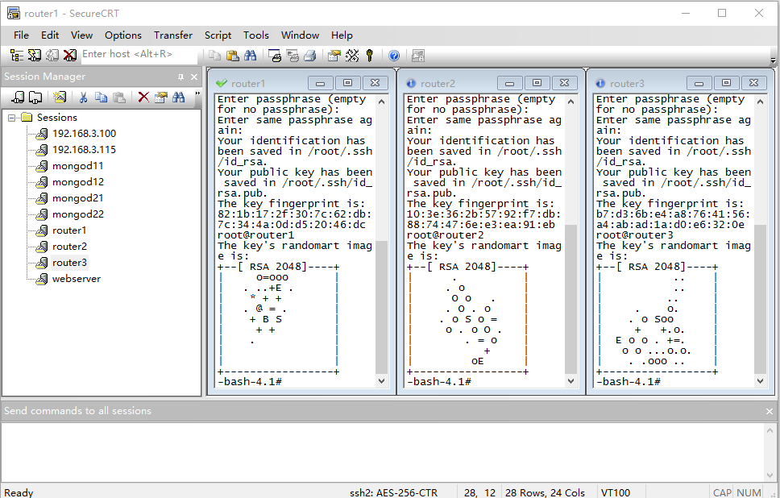This screenshot has width=780, height=498.
Task: Click the Cut scissors icon in Session Manager
Action: point(82,97)
